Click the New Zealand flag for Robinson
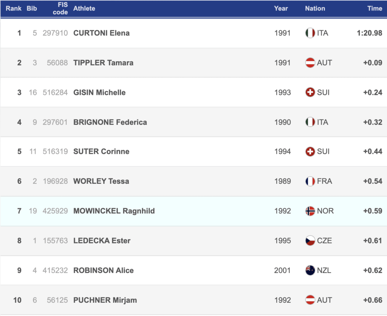 [310, 270]
